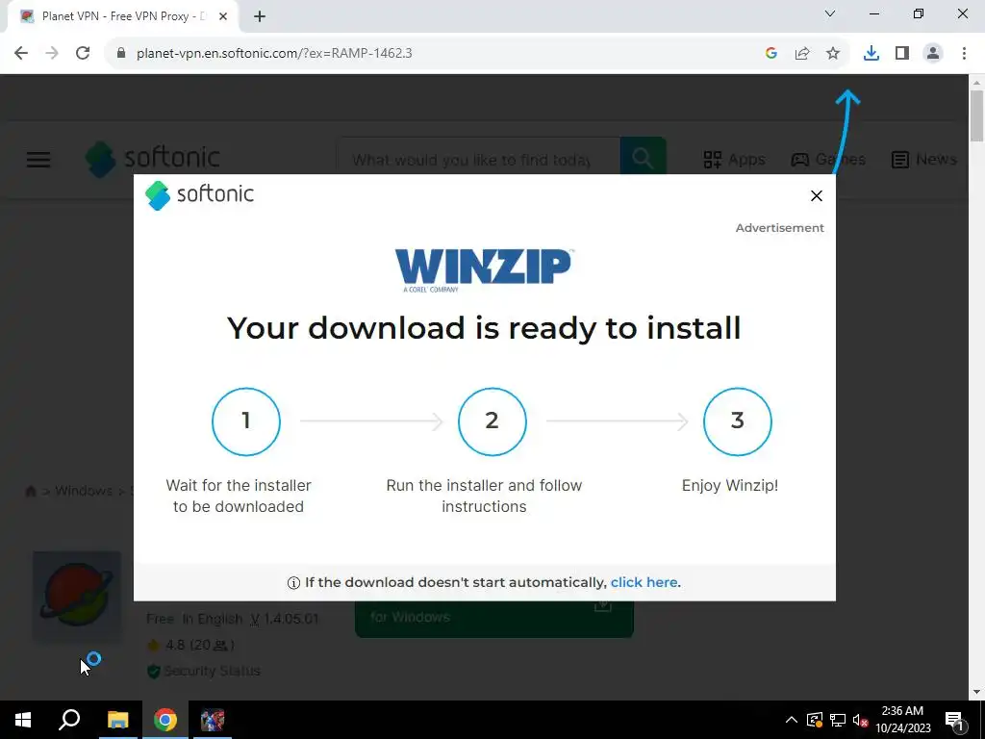Click the muted volume tray icon
Image resolution: width=985 pixels, height=739 pixels.
tap(861, 720)
